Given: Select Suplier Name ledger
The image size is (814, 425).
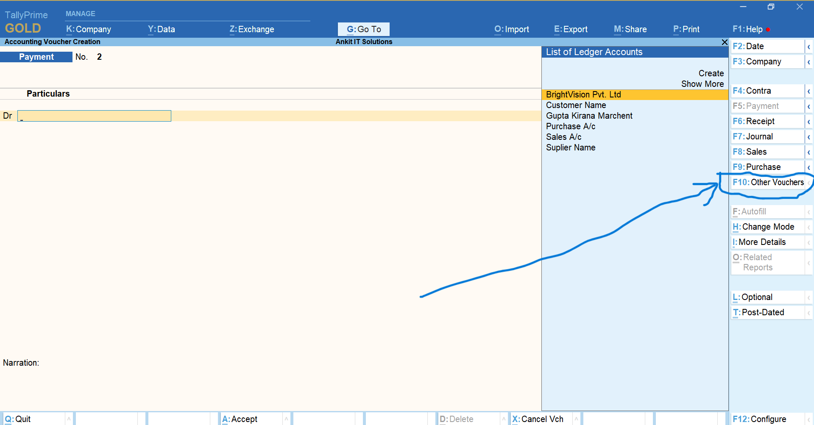Looking at the screenshot, I should pos(635,147).
